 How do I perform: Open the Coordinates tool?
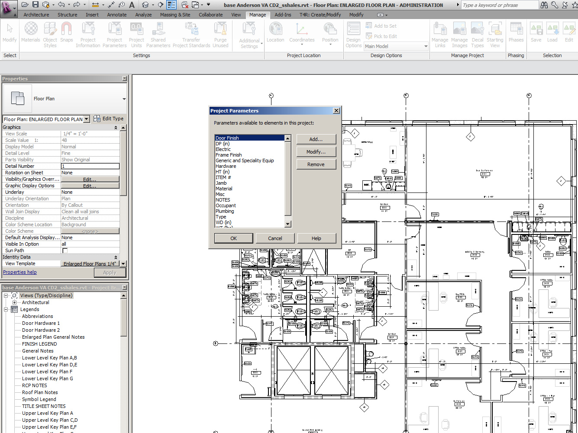(x=302, y=34)
